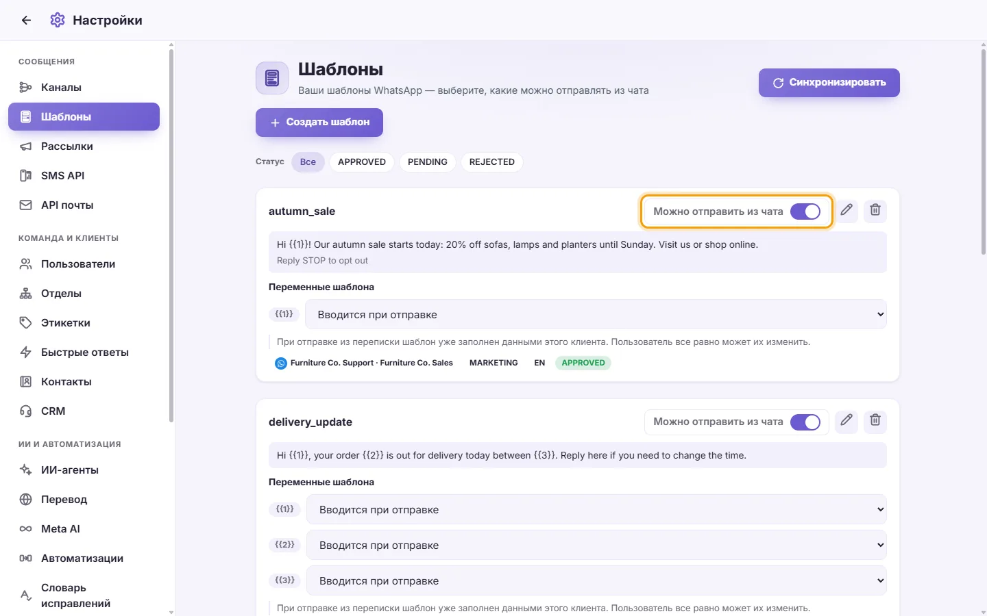Delete the autumn_sale template with trash icon
Image resolution: width=987 pixels, height=616 pixels.
coord(875,210)
